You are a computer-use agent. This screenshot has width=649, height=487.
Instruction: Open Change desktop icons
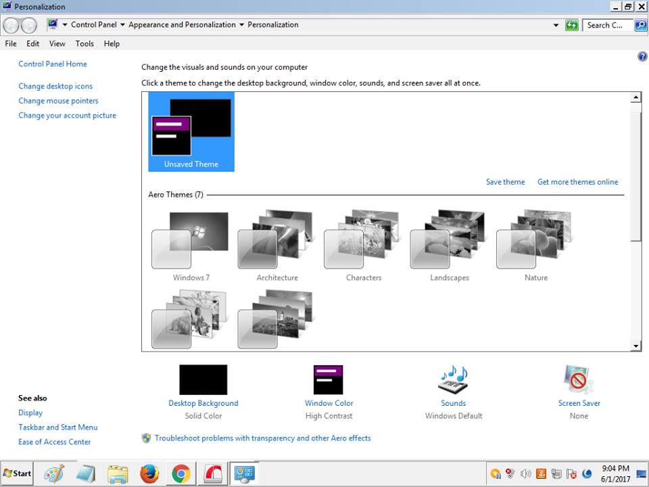click(55, 86)
